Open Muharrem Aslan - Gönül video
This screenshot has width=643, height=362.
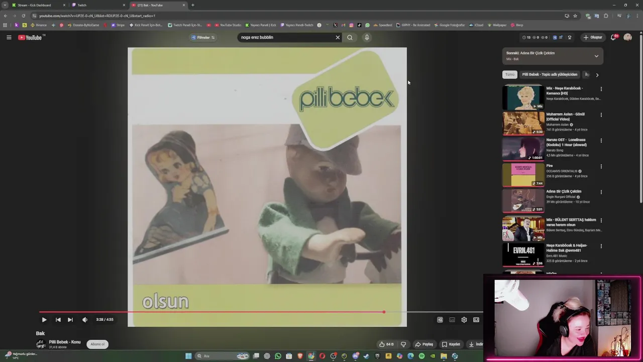(x=523, y=123)
